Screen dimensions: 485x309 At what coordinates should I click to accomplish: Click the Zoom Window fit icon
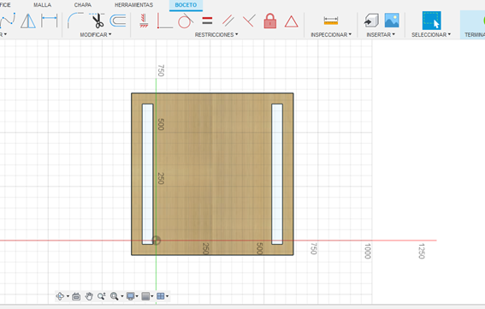(114, 296)
